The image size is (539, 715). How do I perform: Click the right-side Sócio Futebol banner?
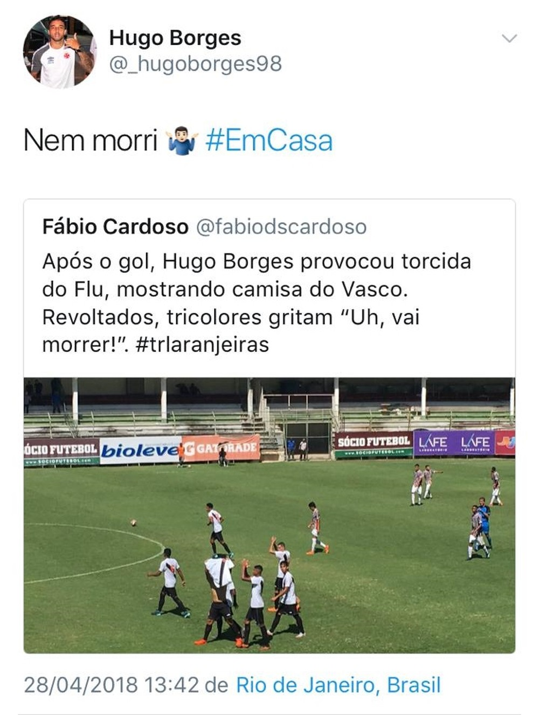coord(374,444)
